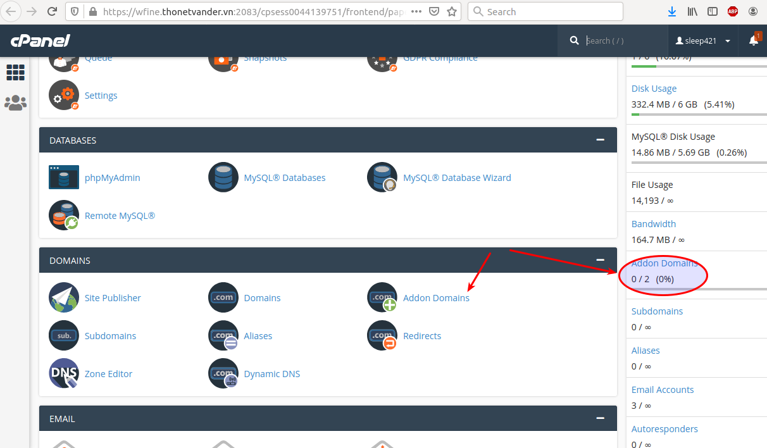Open the MySQL Databases link

pos(285,178)
